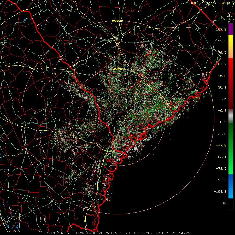Image resolution: width=235 pixels, height=235 pixels.
Task: Click the Super-Resolution Base Velocity caption
Action: pyautogui.click(x=119, y=233)
